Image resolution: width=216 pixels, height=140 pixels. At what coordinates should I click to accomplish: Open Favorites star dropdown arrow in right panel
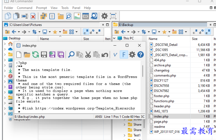[x=169, y=32]
